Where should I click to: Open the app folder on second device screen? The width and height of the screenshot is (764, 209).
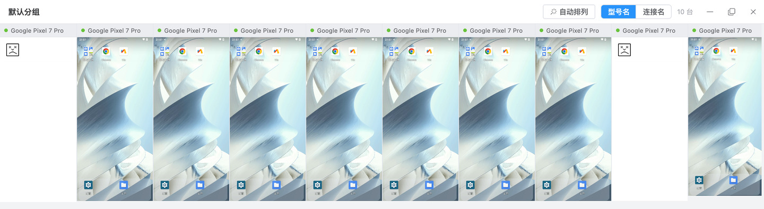pos(88,51)
